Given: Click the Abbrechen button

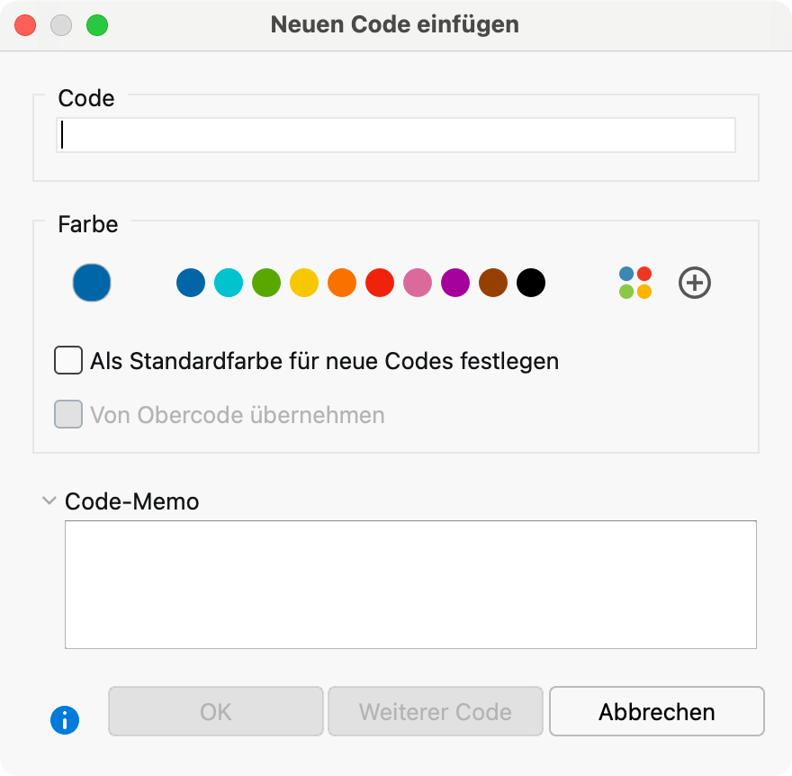Looking at the screenshot, I should coord(656,711).
